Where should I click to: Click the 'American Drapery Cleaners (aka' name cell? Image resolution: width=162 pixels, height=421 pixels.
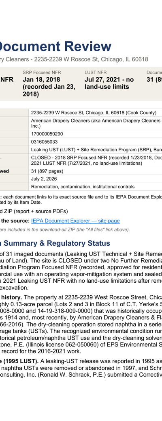(x=95, y=123)
